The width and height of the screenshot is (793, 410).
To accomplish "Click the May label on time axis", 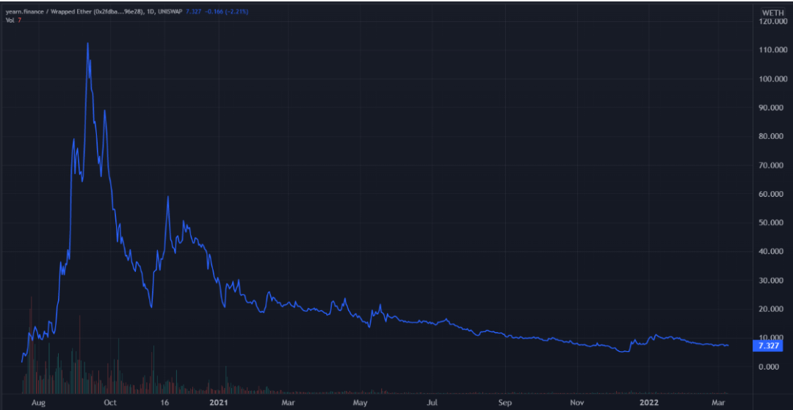I will [360, 403].
